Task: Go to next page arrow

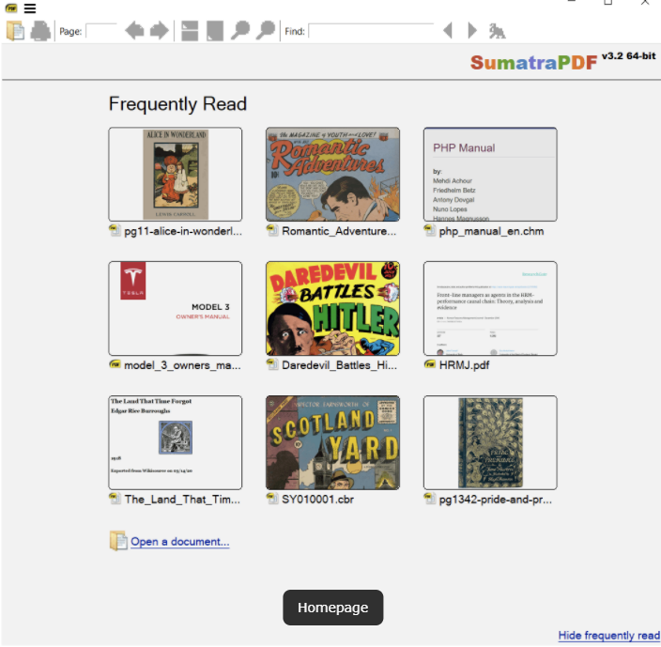Action: click(160, 31)
